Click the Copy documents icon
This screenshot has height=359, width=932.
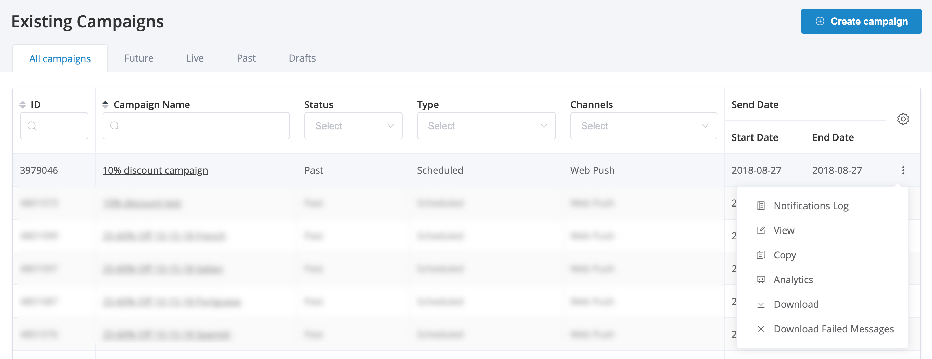pyautogui.click(x=761, y=255)
